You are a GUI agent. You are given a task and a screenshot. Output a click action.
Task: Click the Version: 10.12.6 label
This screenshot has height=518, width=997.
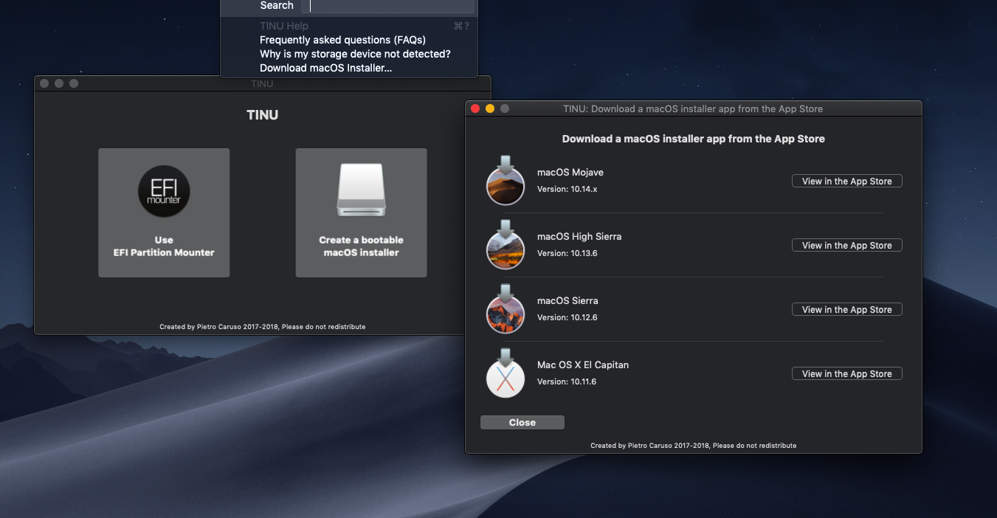pyautogui.click(x=567, y=318)
